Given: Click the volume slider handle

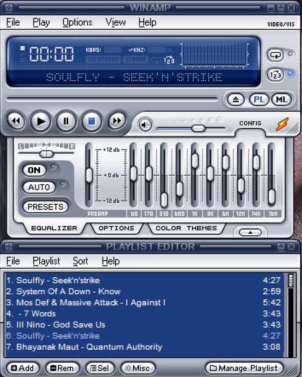Looking at the screenshot, I should click(198, 128).
